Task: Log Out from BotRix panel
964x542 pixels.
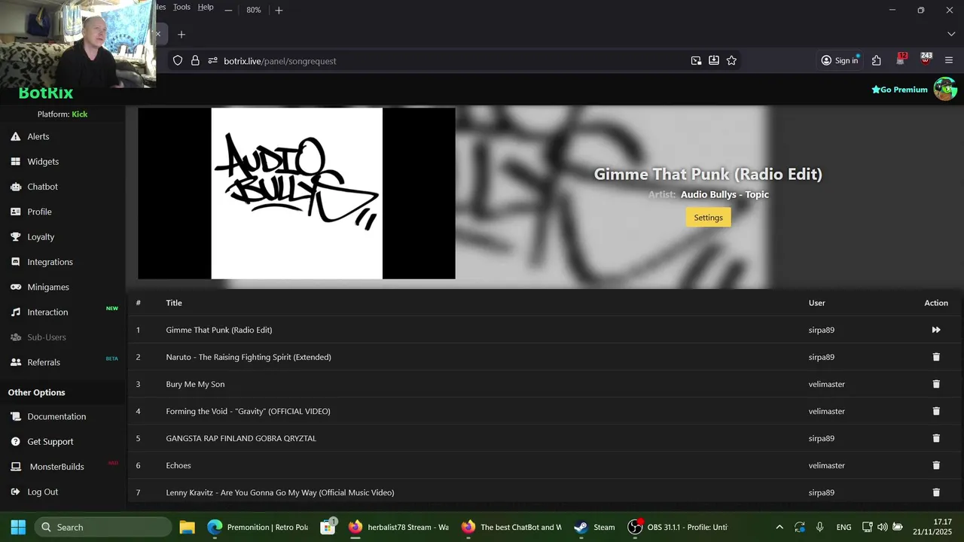Action: pyautogui.click(x=42, y=492)
